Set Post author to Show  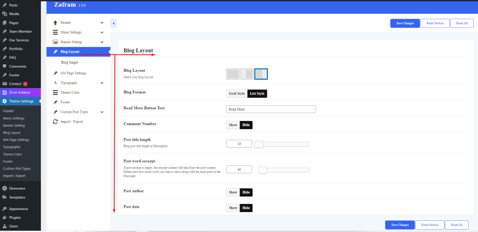[233, 192]
